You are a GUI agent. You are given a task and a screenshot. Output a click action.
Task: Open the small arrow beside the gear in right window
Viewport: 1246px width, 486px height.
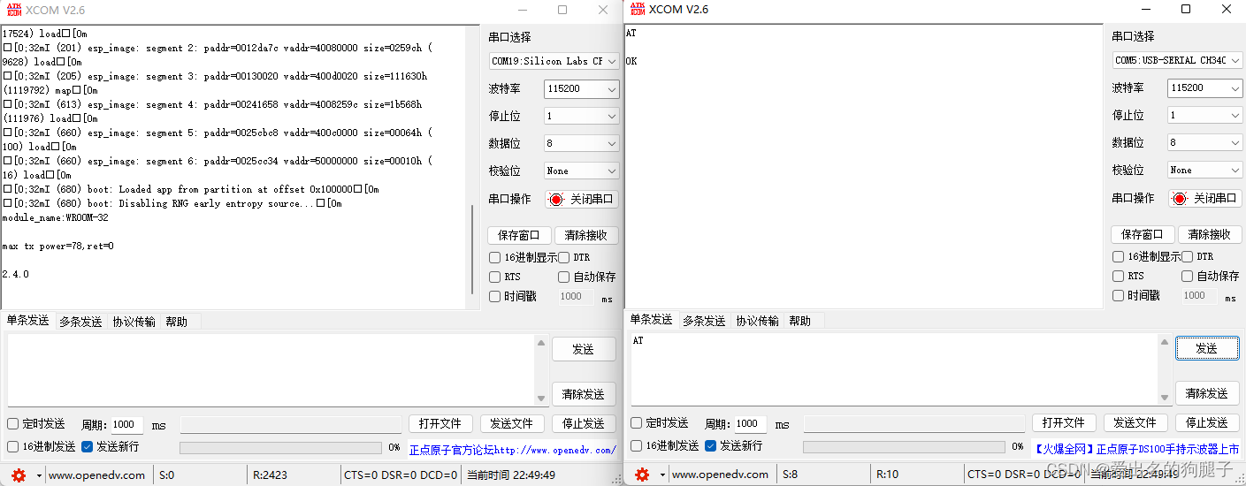(x=662, y=475)
